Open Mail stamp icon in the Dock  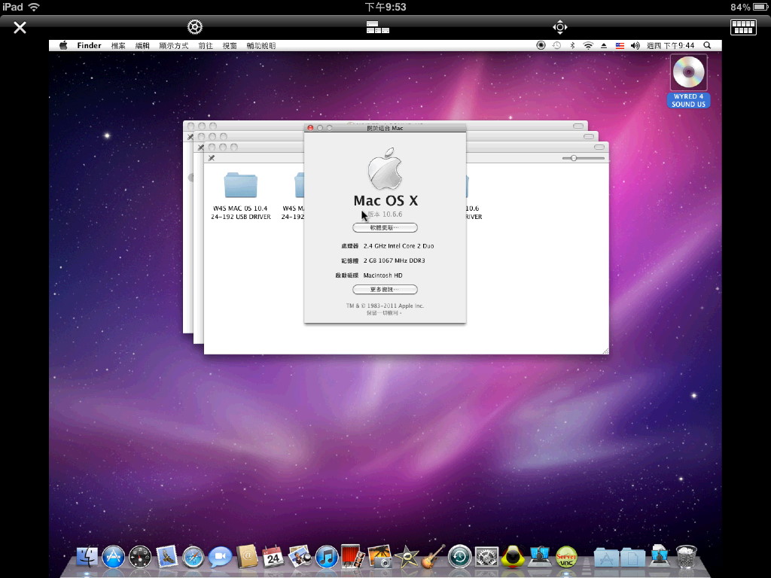tap(166, 557)
